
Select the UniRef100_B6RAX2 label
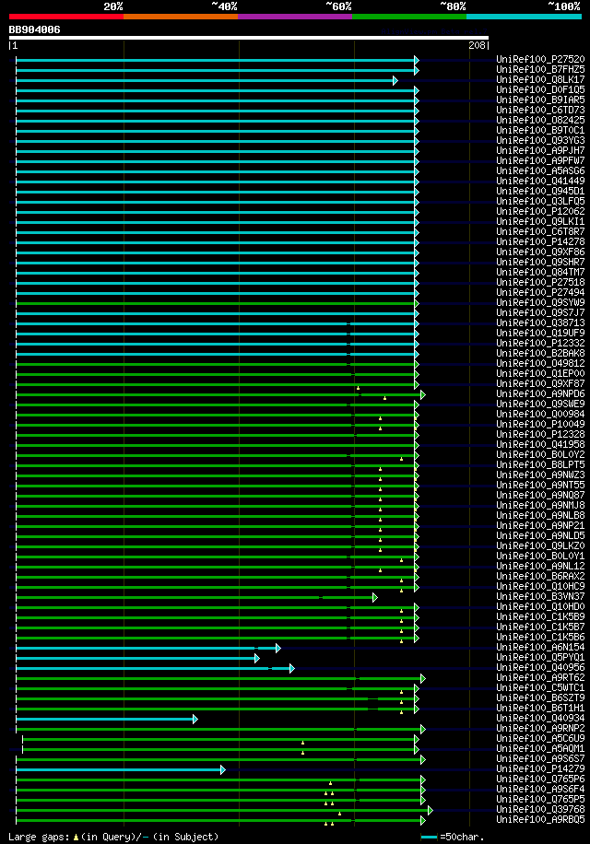(x=540, y=576)
